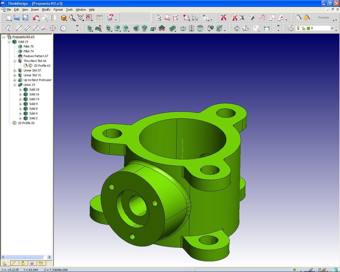This screenshot has height=272, width=340.
Task: Select Fillet 75 in the model tree
Action: click(x=28, y=46)
